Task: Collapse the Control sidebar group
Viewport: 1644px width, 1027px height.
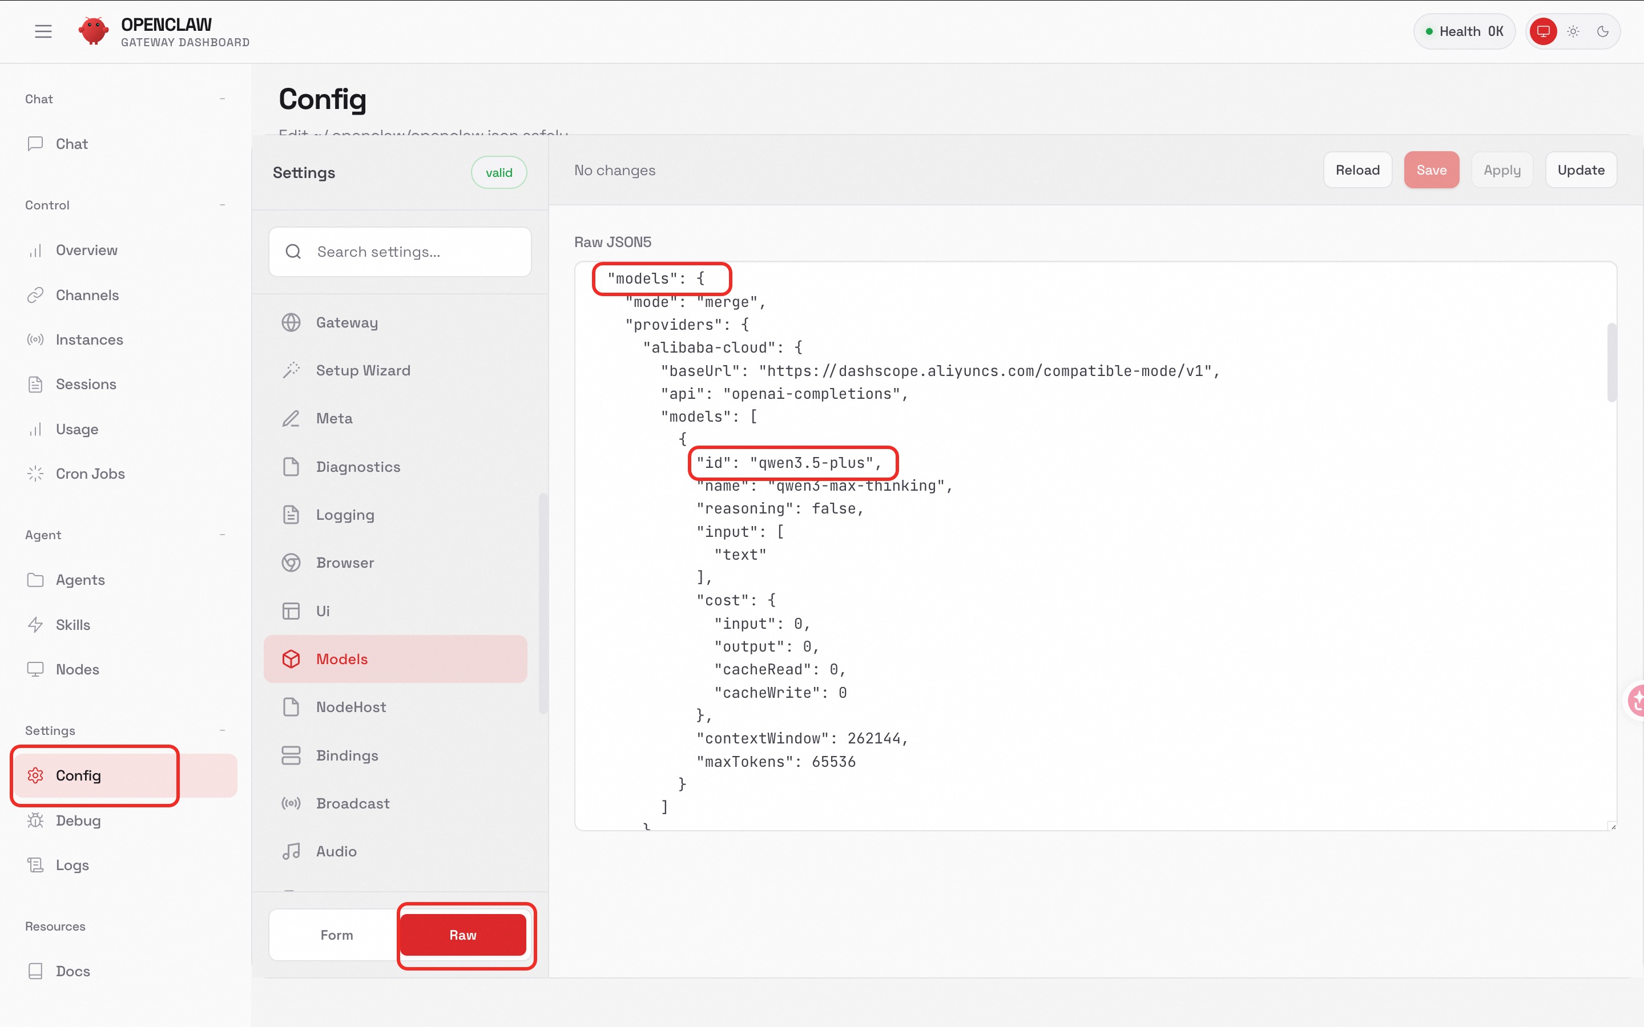Action: coord(222,205)
